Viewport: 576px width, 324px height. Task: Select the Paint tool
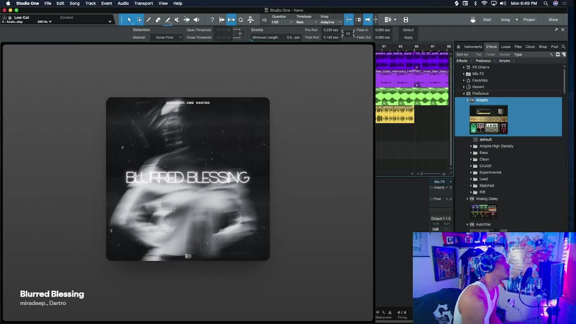click(168, 20)
